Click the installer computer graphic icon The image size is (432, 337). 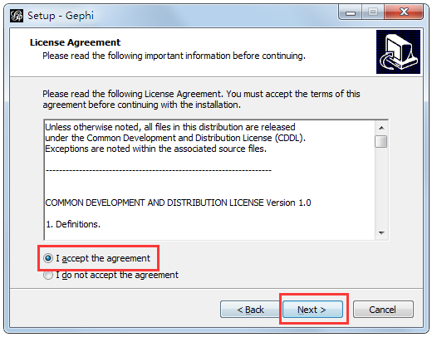pos(398,52)
